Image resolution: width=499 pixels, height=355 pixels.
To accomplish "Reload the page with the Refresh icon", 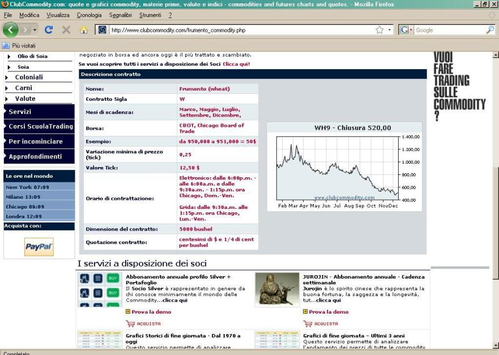I will [x=49, y=30].
